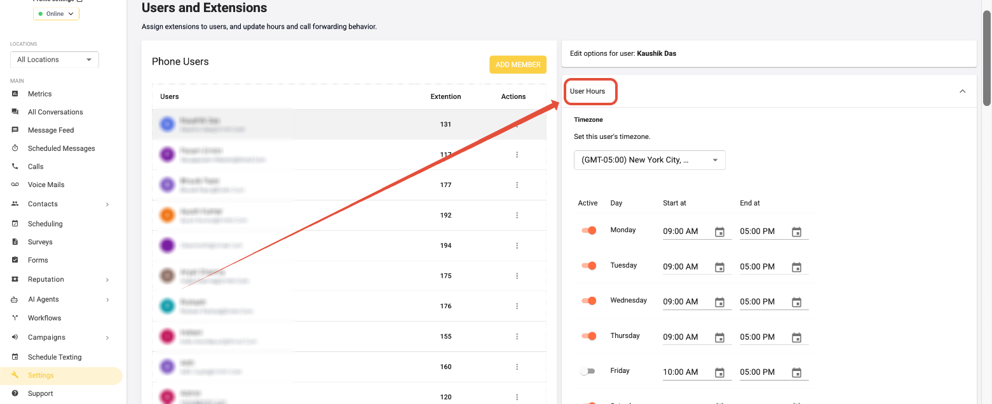Open the Monday start time picker icon
The height and width of the screenshot is (404, 992).
tap(719, 232)
